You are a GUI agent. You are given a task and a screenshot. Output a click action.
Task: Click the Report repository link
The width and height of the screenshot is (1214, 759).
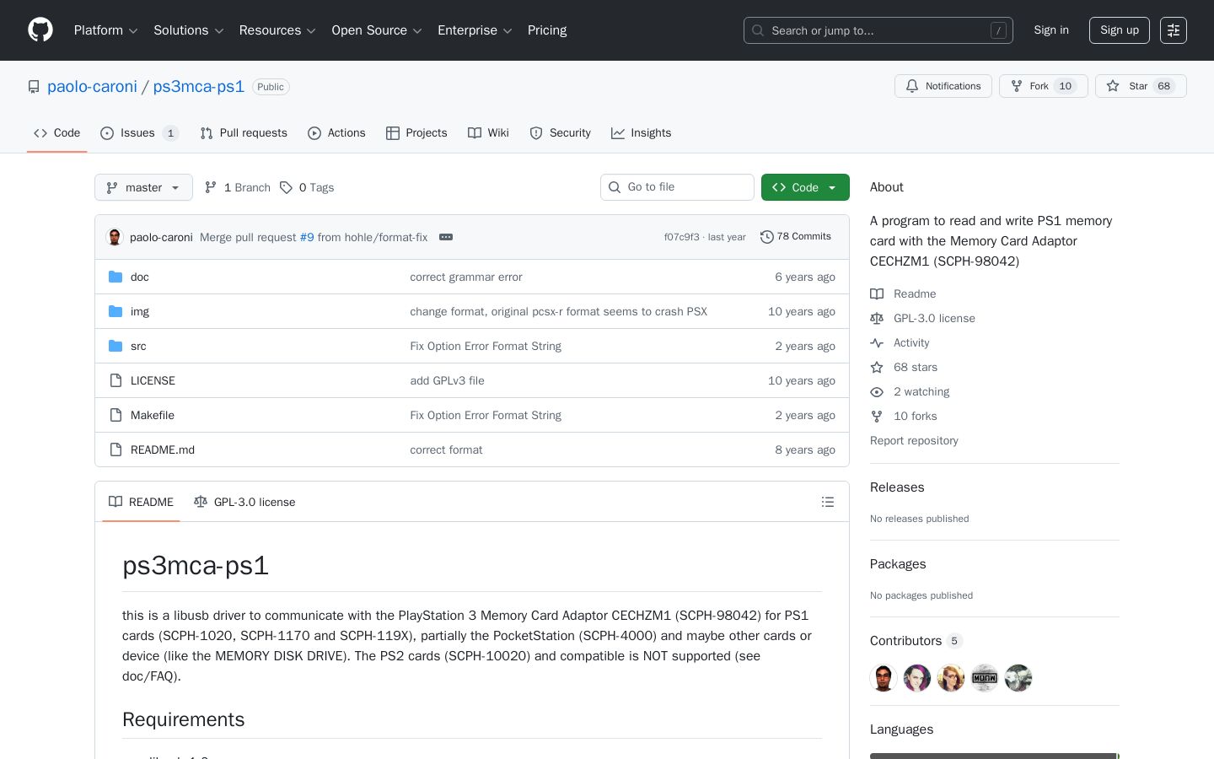tap(914, 440)
